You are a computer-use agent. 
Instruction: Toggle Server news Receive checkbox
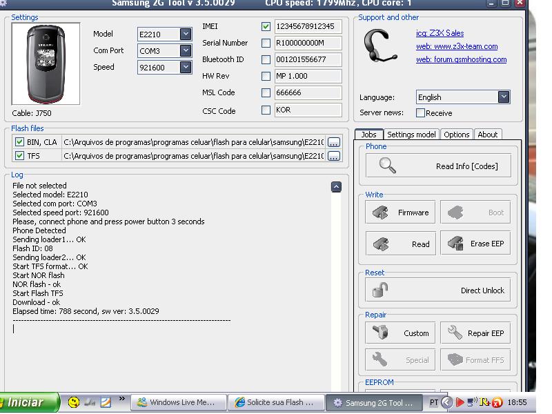click(420, 113)
